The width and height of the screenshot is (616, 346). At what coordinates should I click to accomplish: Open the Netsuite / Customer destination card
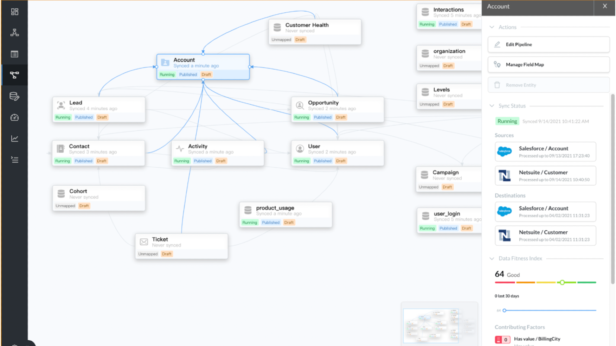click(x=545, y=236)
